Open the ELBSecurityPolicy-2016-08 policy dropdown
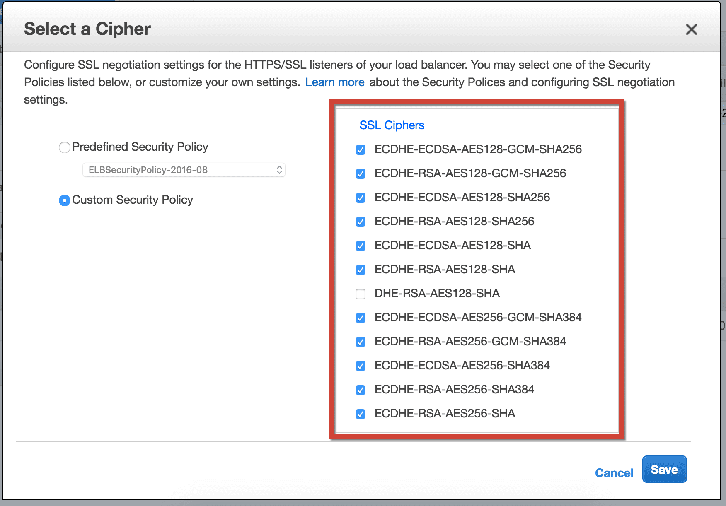The height and width of the screenshot is (506, 726). click(x=184, y=170)
